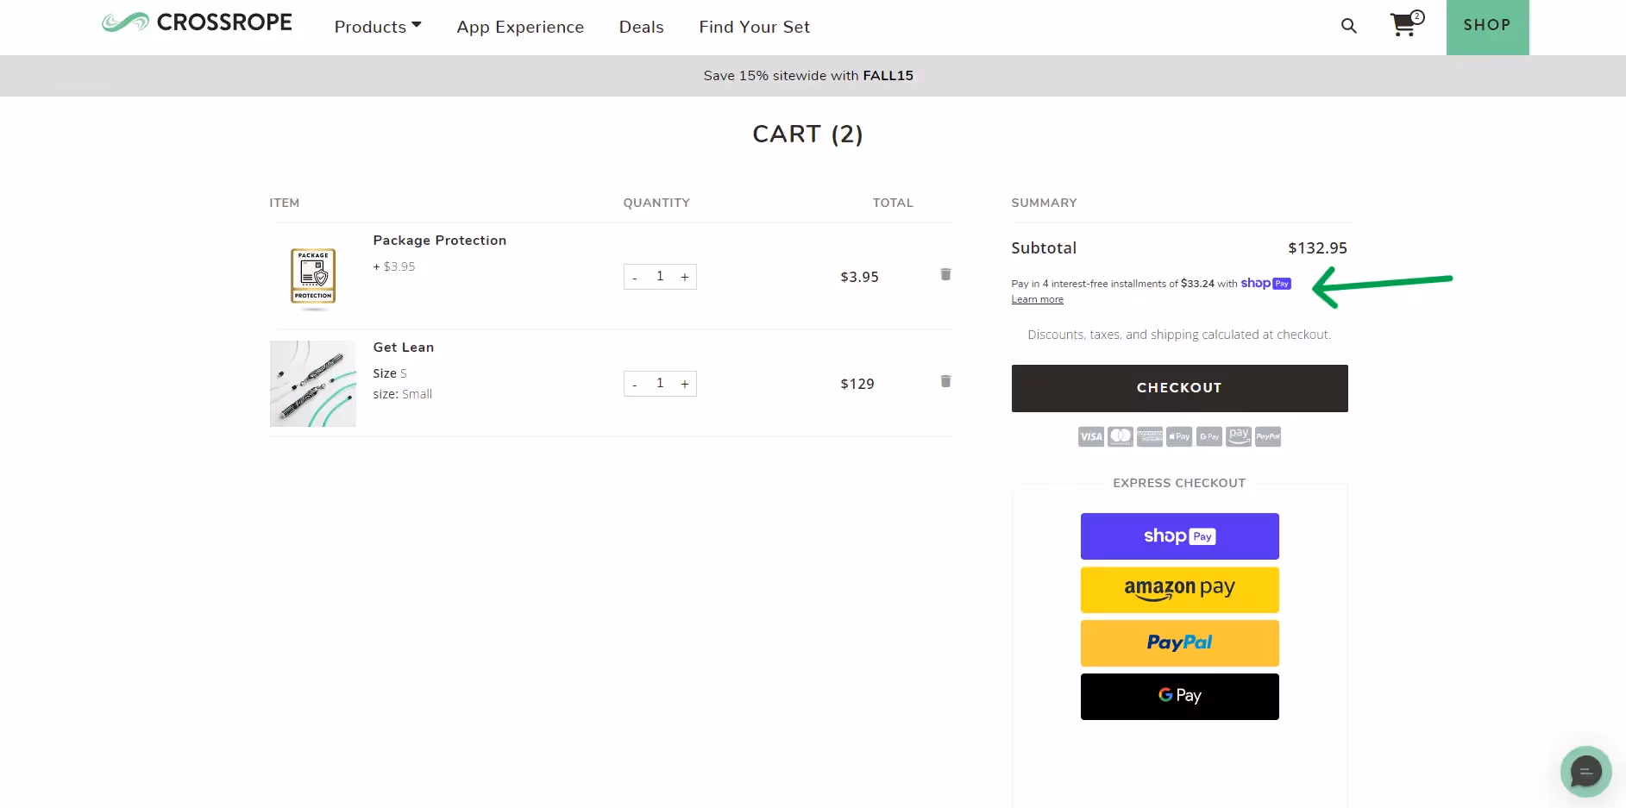1626x808 pixels.
Task: Open Package Protection product thumbnail
Action: pos(313,276)
